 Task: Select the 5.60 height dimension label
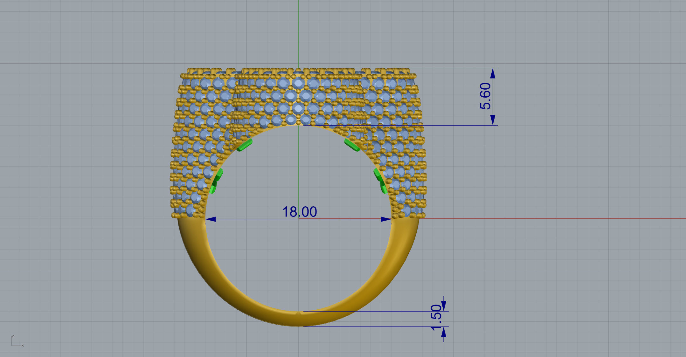pos(485,96)
